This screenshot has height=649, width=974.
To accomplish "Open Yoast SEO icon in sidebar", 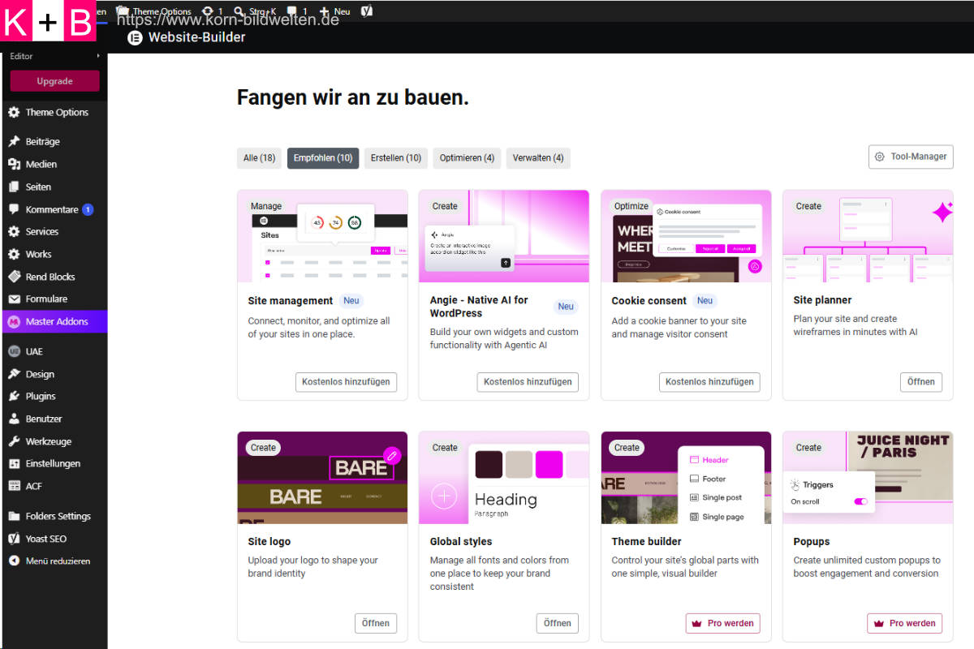I will pos(14,539).
